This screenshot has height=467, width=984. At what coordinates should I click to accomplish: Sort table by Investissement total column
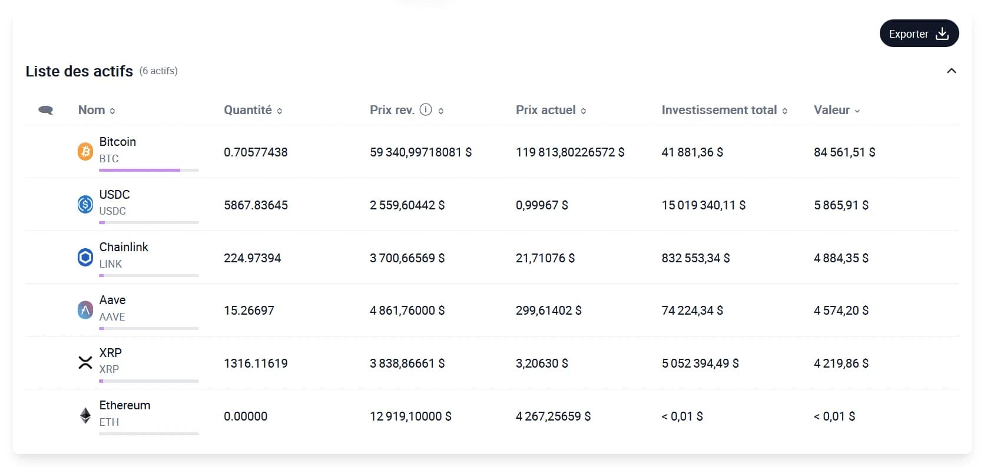tap(725, 110)
